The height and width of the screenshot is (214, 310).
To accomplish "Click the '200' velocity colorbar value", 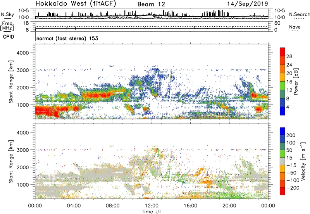I will (x=291, y=135).
